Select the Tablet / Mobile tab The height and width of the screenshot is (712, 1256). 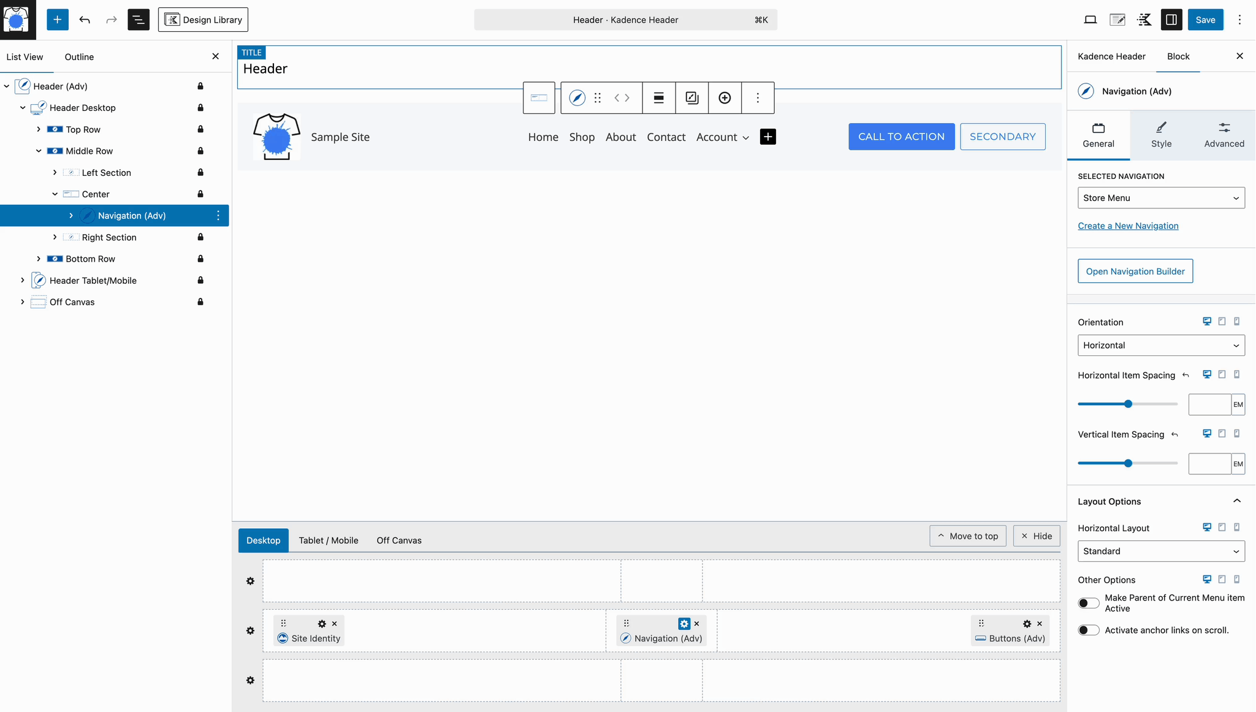coord(328,540)
